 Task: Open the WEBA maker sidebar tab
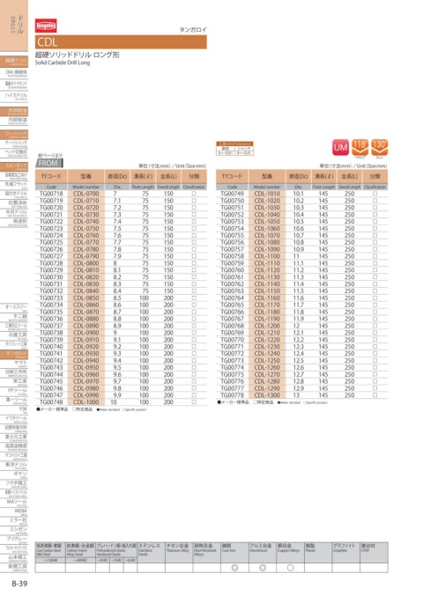point(14,511)
